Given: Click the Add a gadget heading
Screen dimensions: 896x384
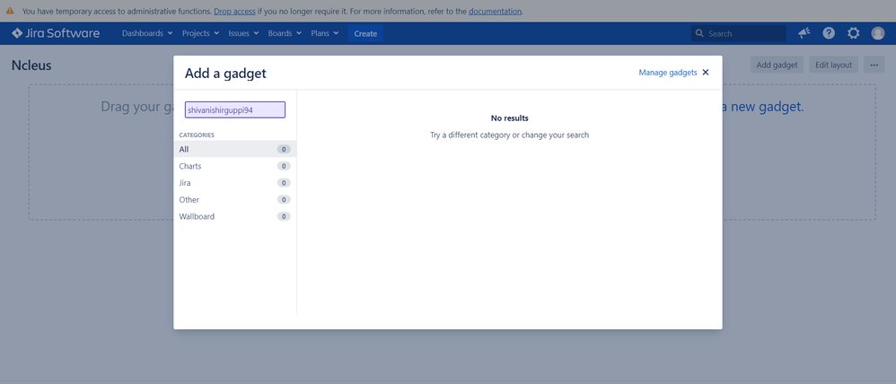Looking at the screenshot, I should [225, 73].
